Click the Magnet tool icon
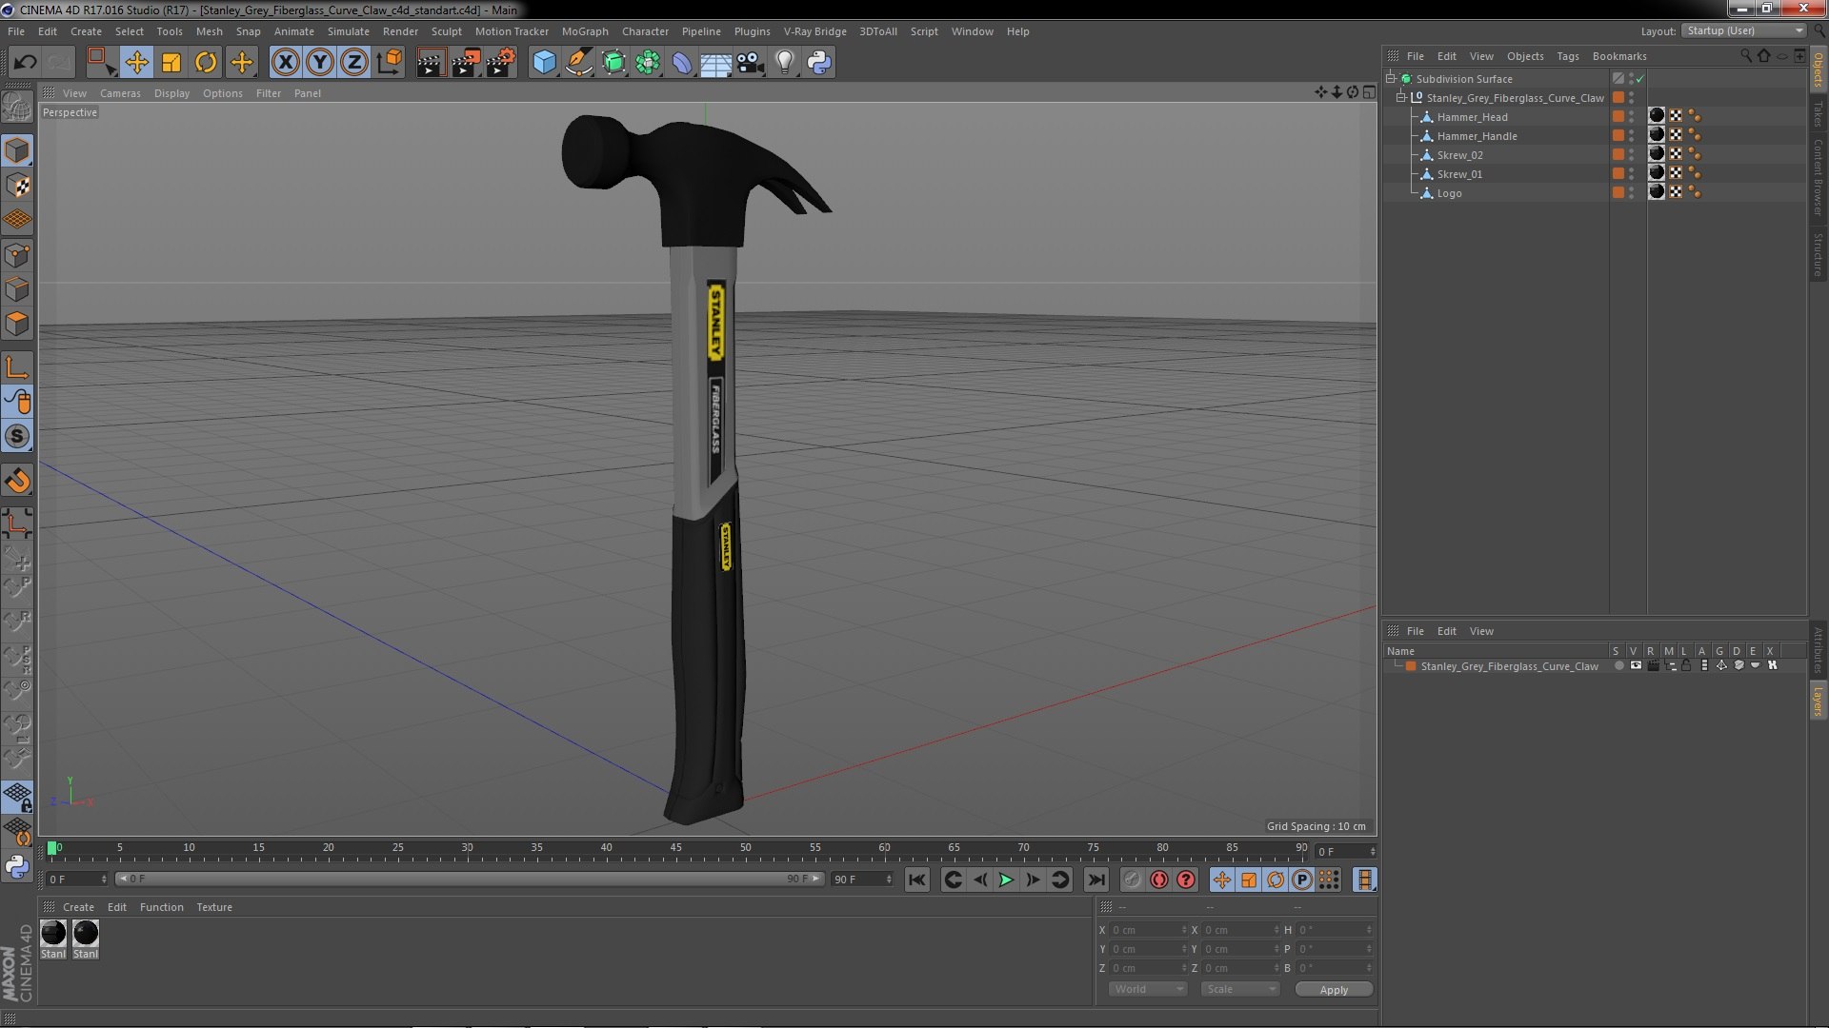Image resolution: width=1829 pixels, height=1028 pixels. pos(17,481)
